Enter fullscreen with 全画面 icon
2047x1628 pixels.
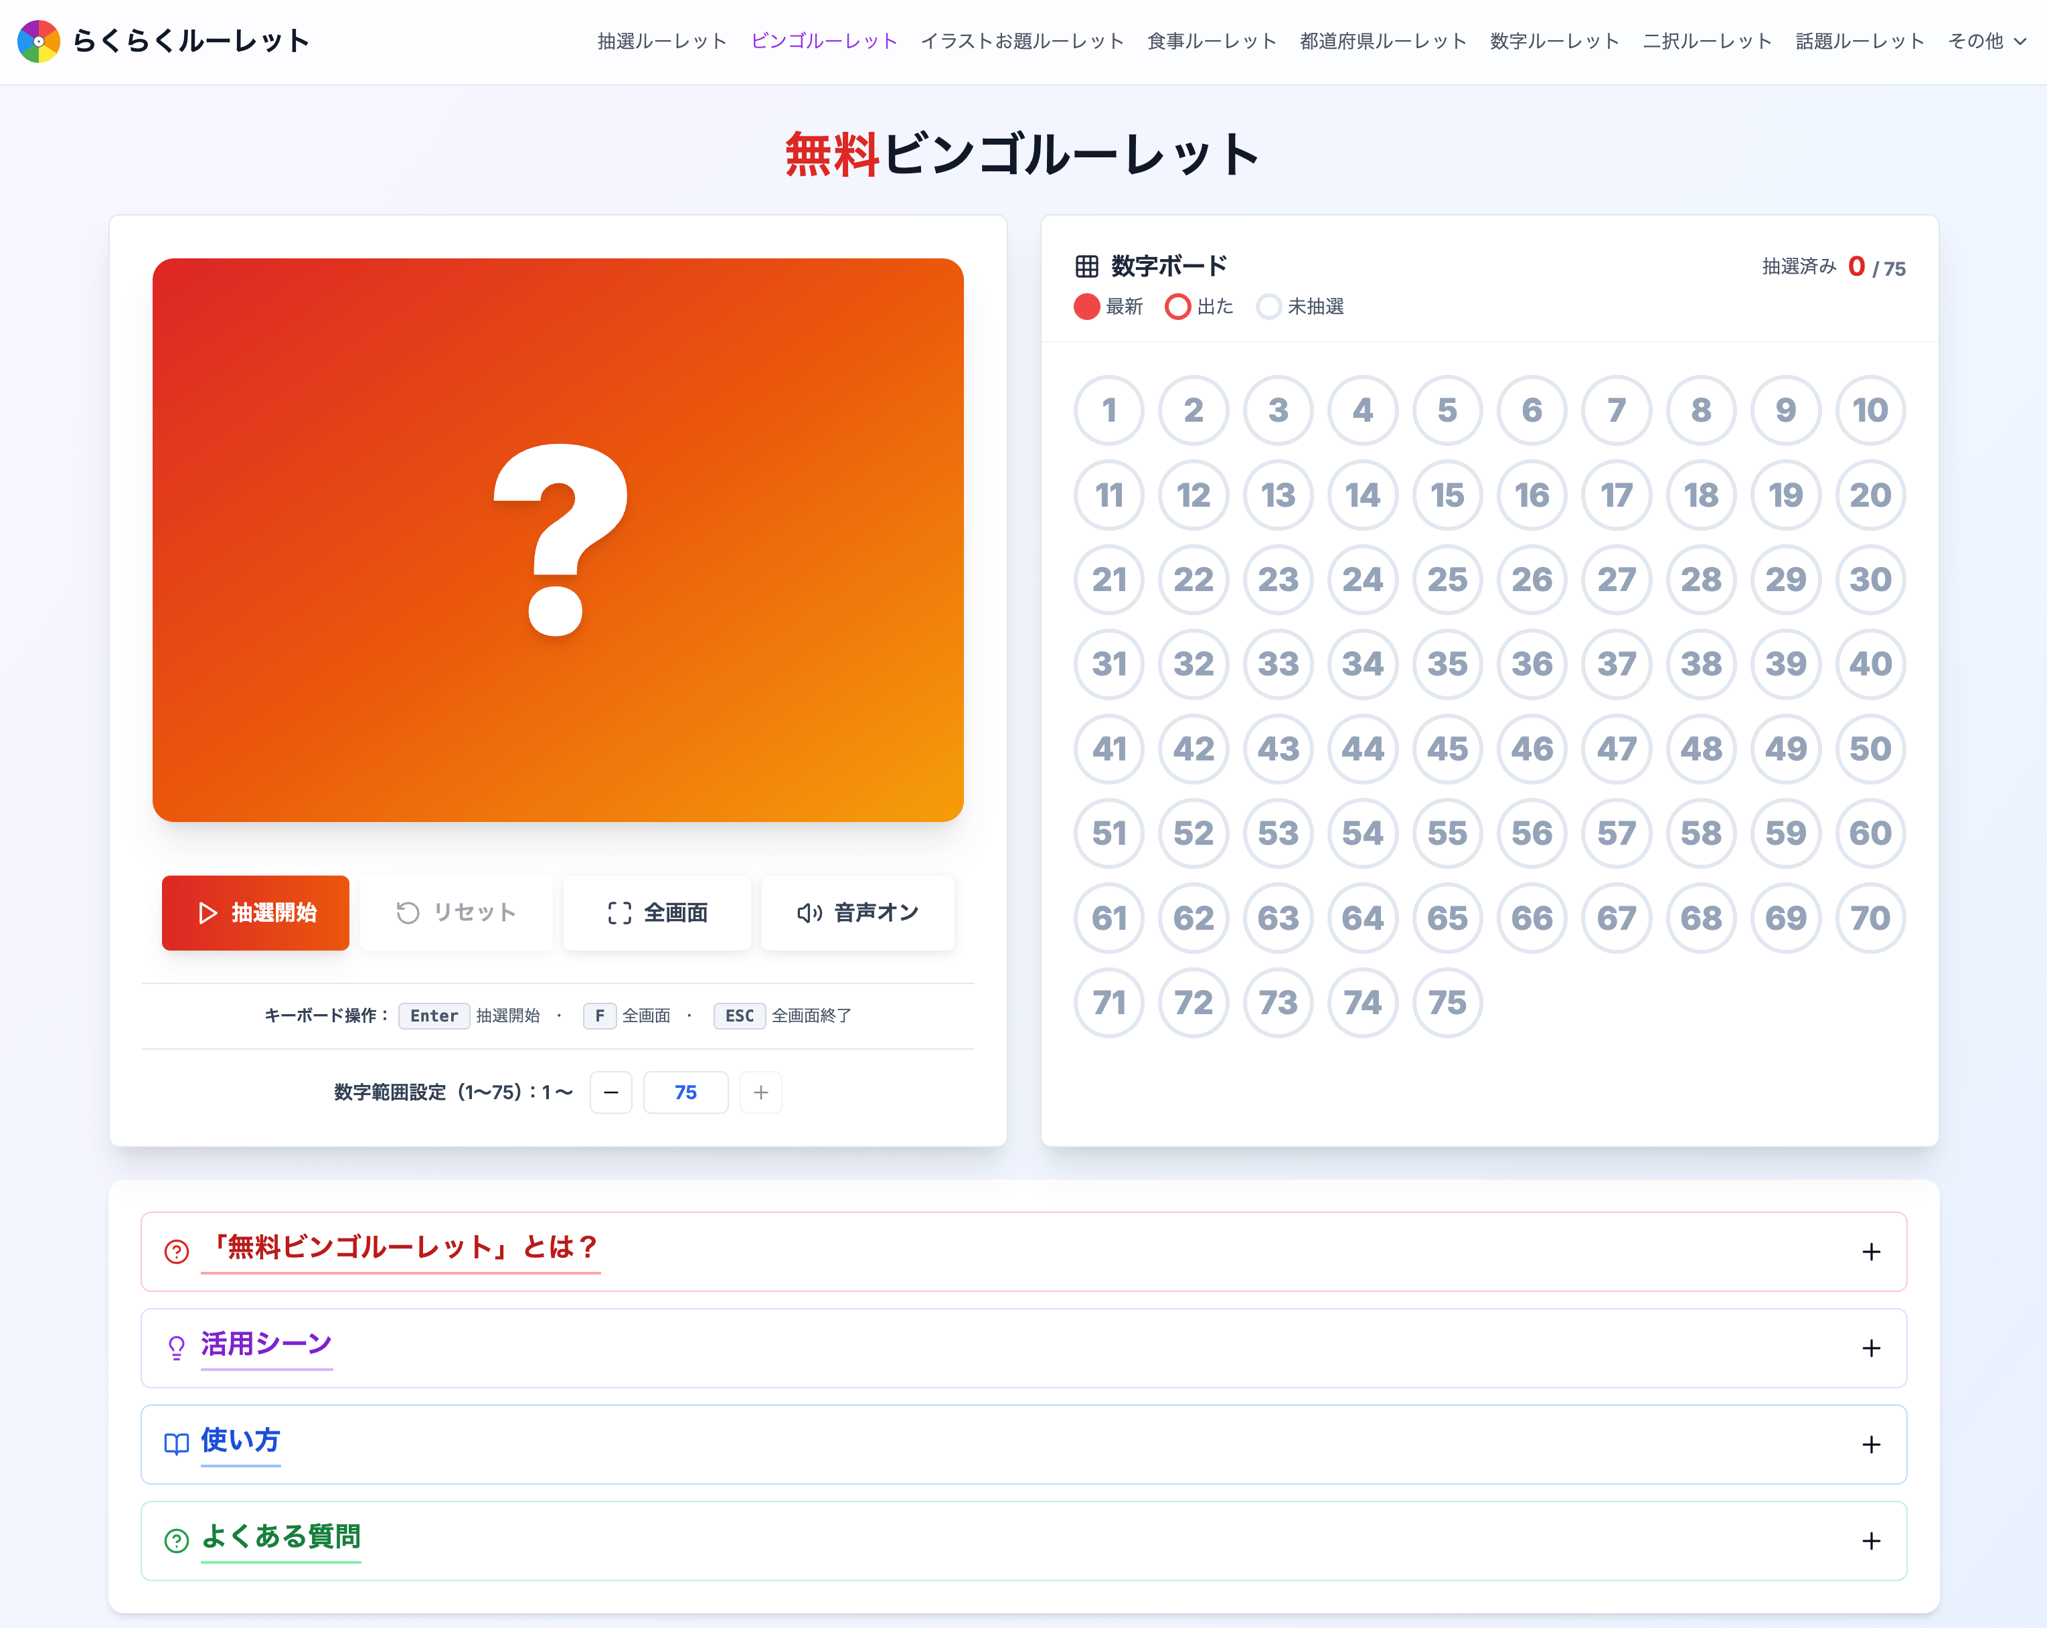coord(619,913)
